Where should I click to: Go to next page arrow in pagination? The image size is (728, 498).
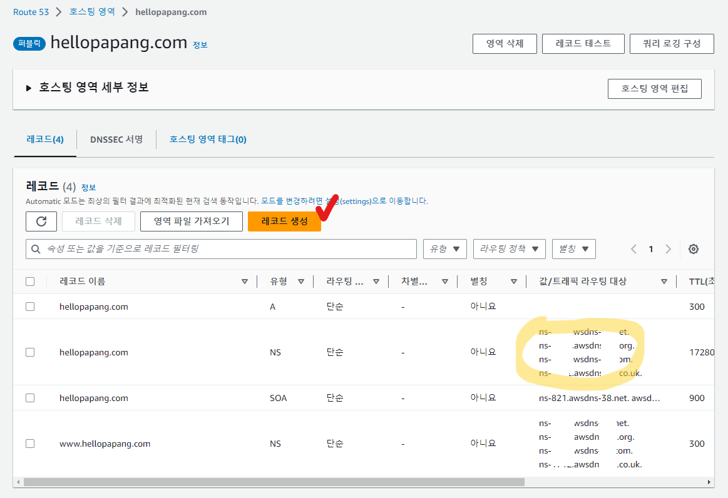[x=668, y=249]
